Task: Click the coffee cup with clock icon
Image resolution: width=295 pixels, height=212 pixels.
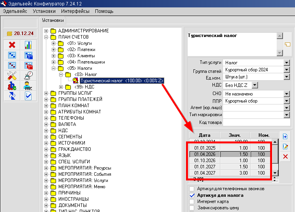Action: (28, 76)
